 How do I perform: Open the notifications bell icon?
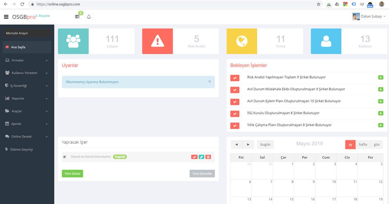pos(89,17)
